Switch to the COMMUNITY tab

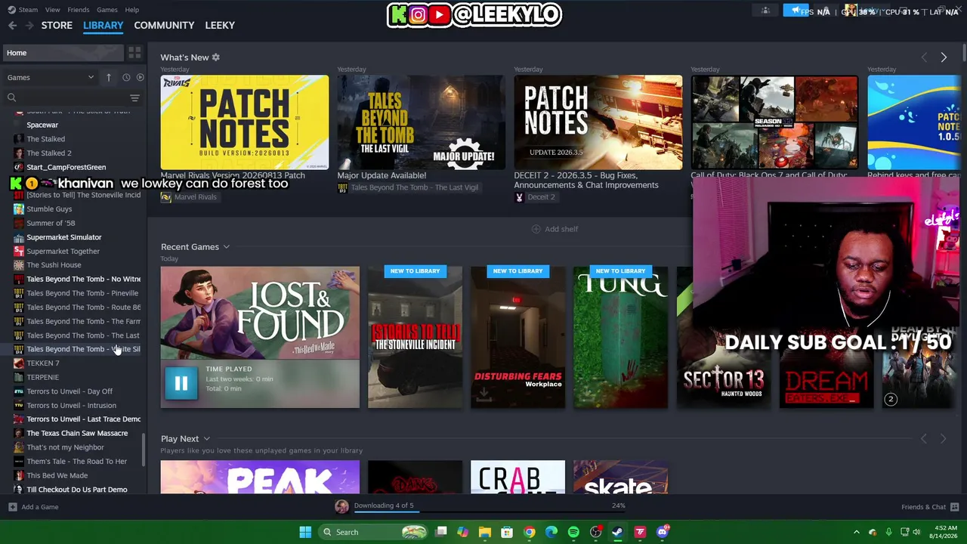click(164, 25)
